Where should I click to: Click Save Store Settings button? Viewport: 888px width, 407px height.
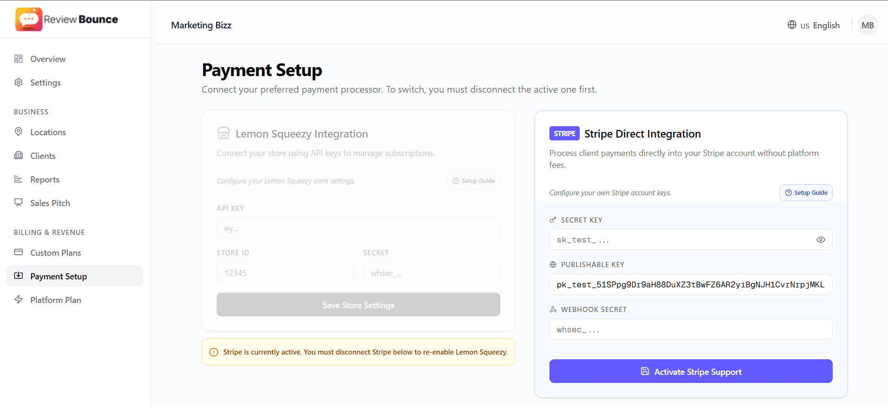pyautogui.click(x=358, y=304)
